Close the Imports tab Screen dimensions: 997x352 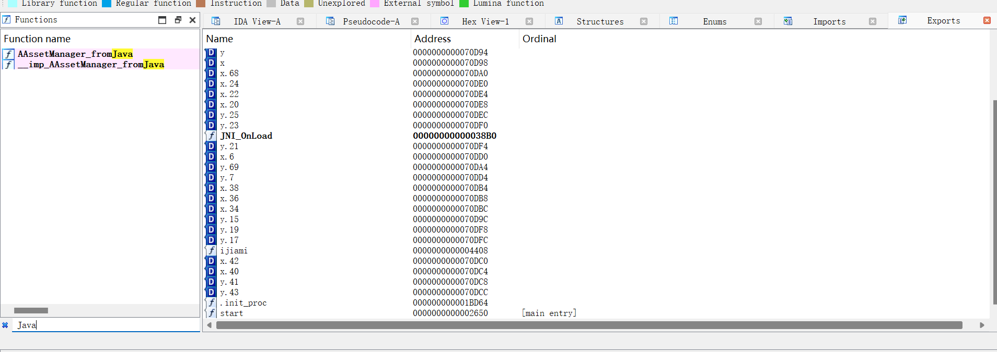873,21
